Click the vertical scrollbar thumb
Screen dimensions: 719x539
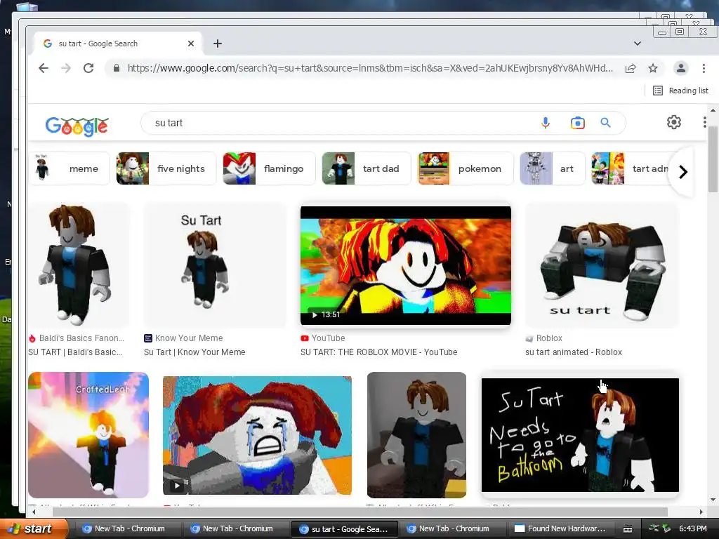click(712, 158)
